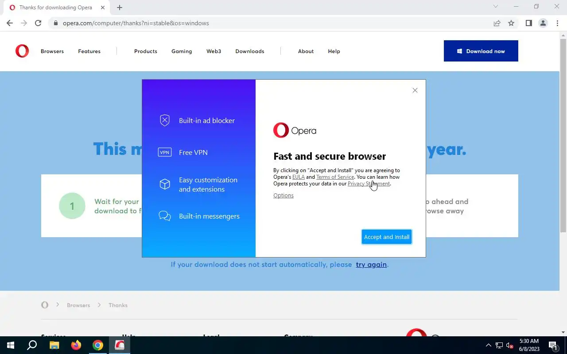567x354 pixels.
Task: Click the page vertical scrollbar thumb
Action: [563, 135]
